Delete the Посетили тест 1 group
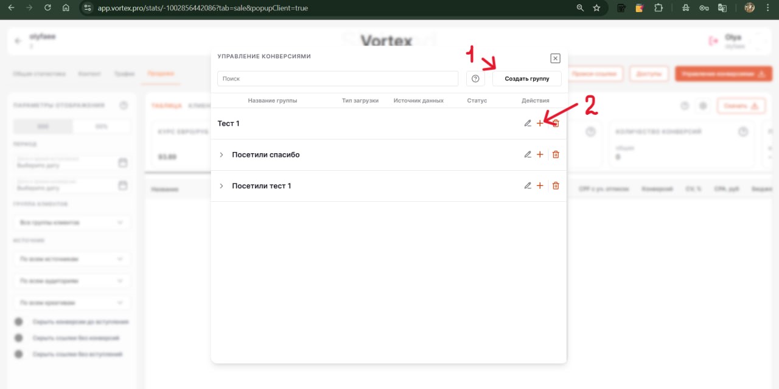 pos(556,186)
